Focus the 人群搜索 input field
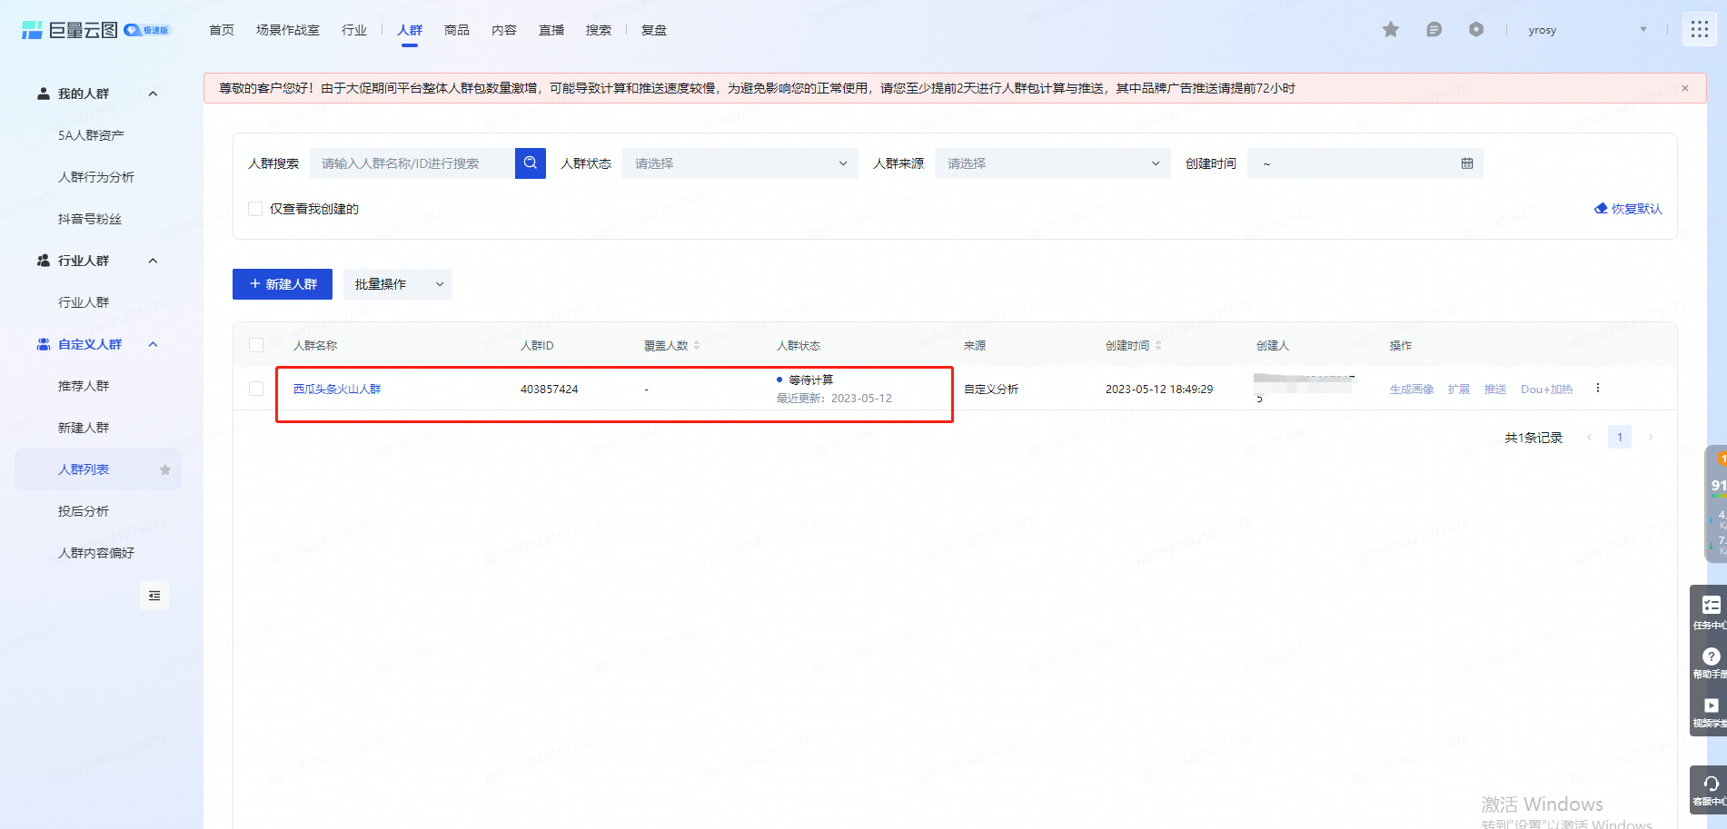The width and height of the screenshot is (1727, 829). coord(412,163)
